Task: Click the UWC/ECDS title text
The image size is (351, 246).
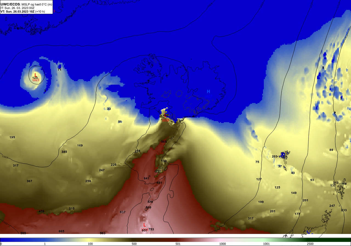Action: tap(10, 4)
